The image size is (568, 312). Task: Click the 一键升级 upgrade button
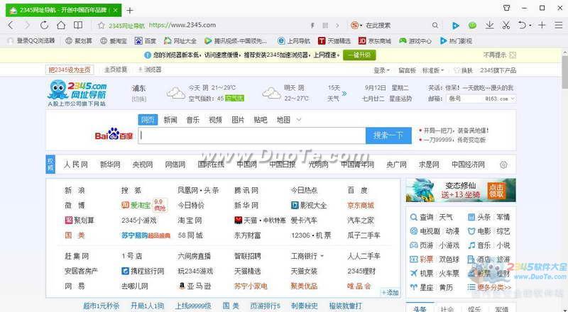pos(361,55)
